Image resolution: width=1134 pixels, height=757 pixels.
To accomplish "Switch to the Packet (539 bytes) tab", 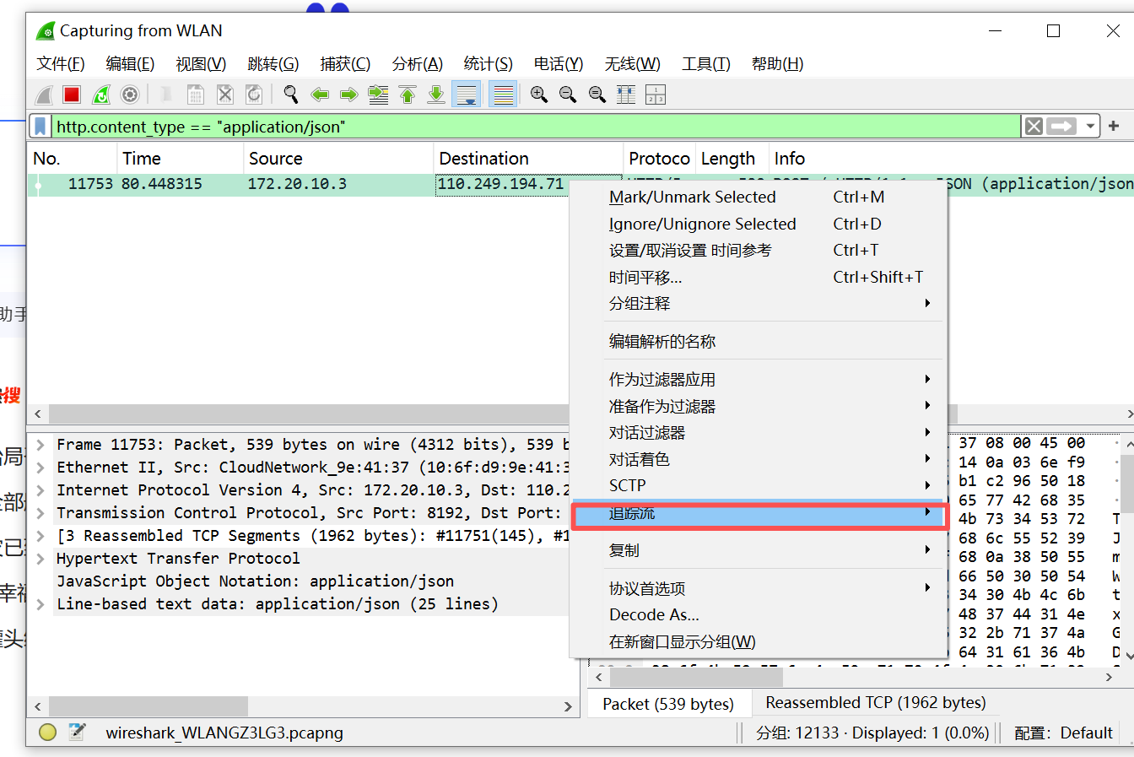I will tap(668, 704).
